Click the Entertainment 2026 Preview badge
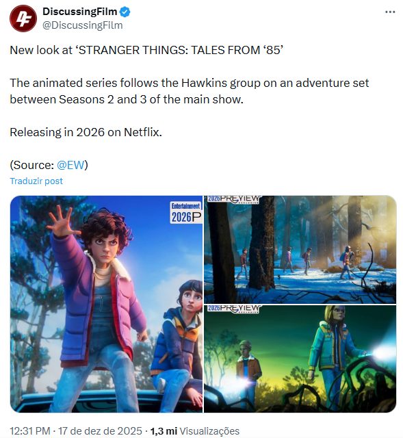The width and height of the screenshot is (403, 438). [x=185, y=213]
